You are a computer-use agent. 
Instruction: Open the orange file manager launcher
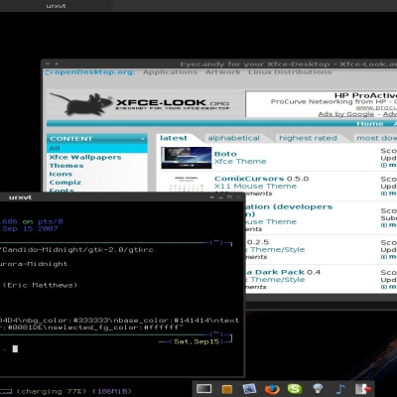point(227,389)
